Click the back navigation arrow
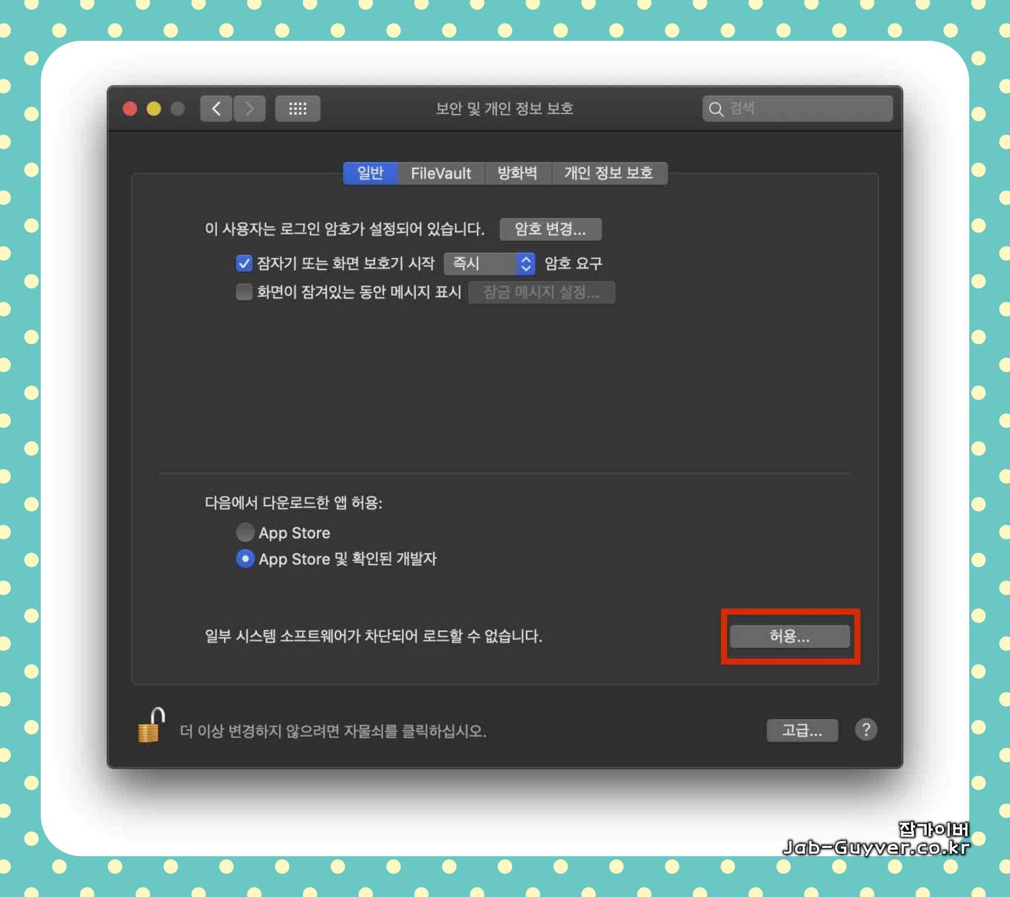The image size is (1010, 897). [x=216, y=108]
